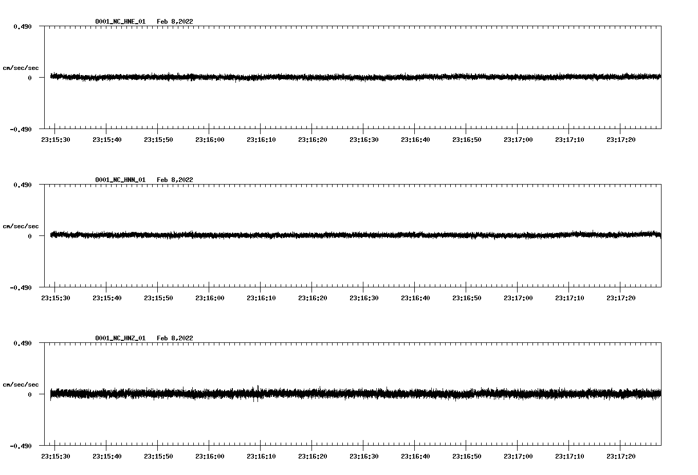Image resolution: width=698 pixels, height=475 pixels.
Task: Select the 23:16:40 time label under HNZ plot
Action: 415,456
